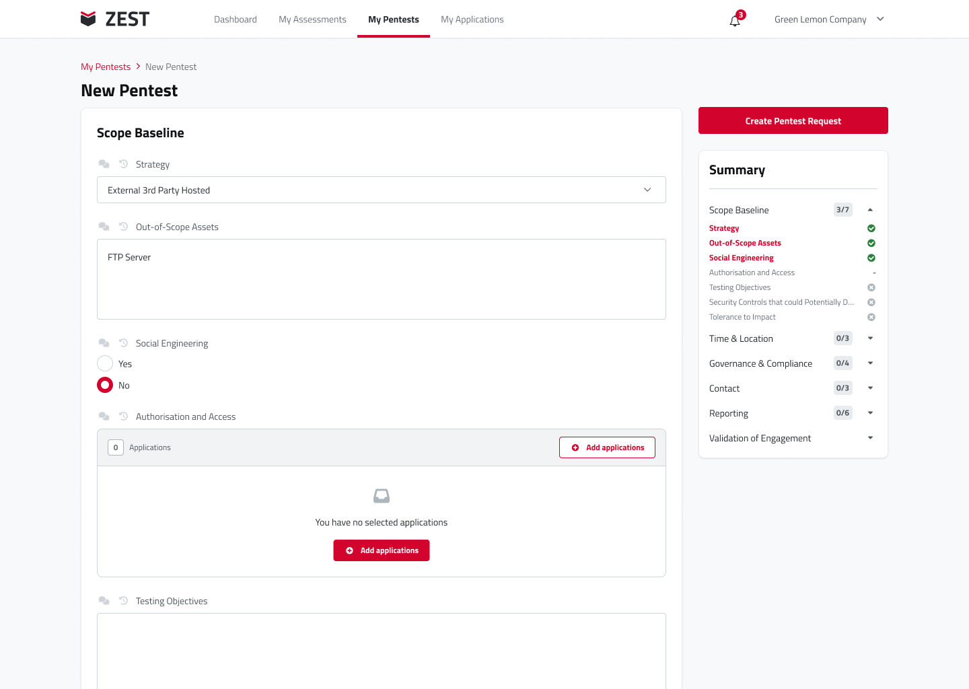Image resolution: width=969 pixels, height=689 pixels.
Task: Click Create Pentest Request button
Action: (793, 121)
